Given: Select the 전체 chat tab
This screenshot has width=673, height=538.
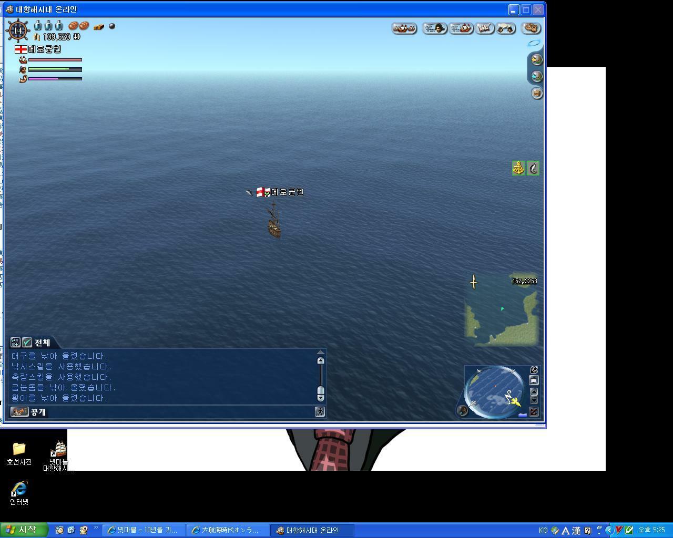Looking at the screenshot, I should tap(42, 343).
